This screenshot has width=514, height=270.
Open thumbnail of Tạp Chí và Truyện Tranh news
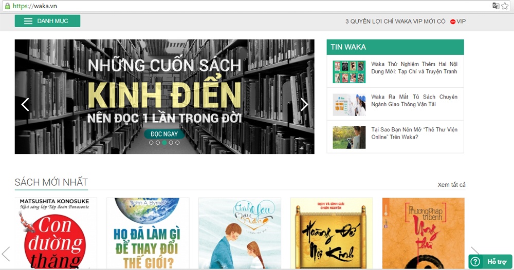coord(349,72)
